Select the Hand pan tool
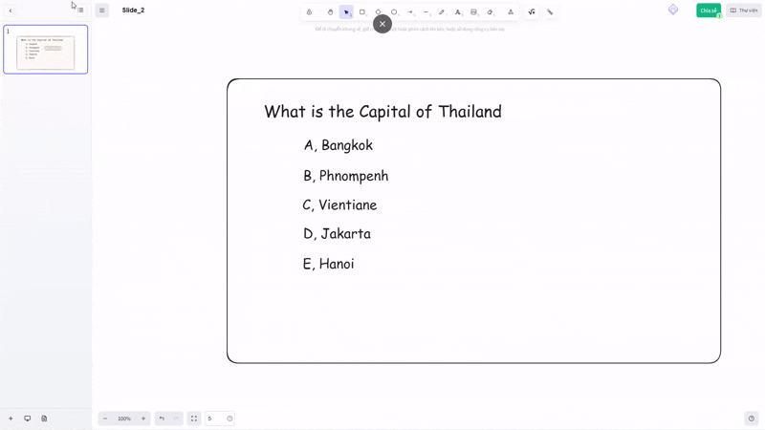Screen dimensions: 765x430 click(x=330, y=12)
